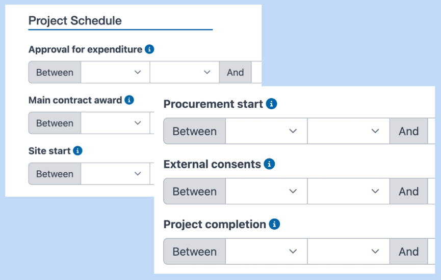Open the first Main contract award dropdown
Viewport: 441px width, 280px height.
(x=115, y=123)
